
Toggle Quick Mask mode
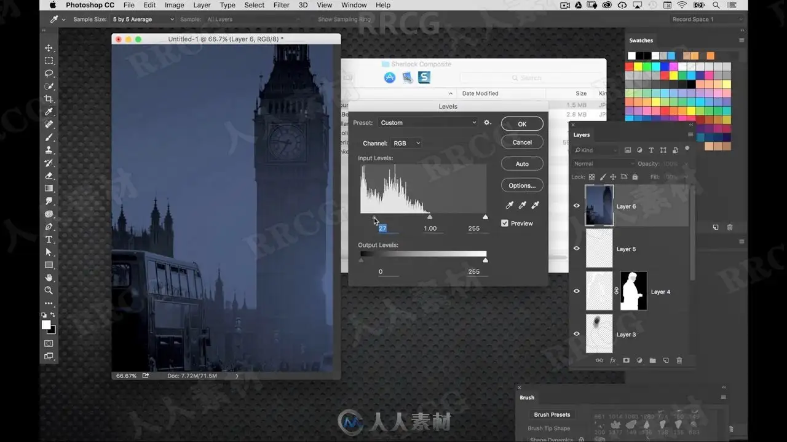point(49,344)
